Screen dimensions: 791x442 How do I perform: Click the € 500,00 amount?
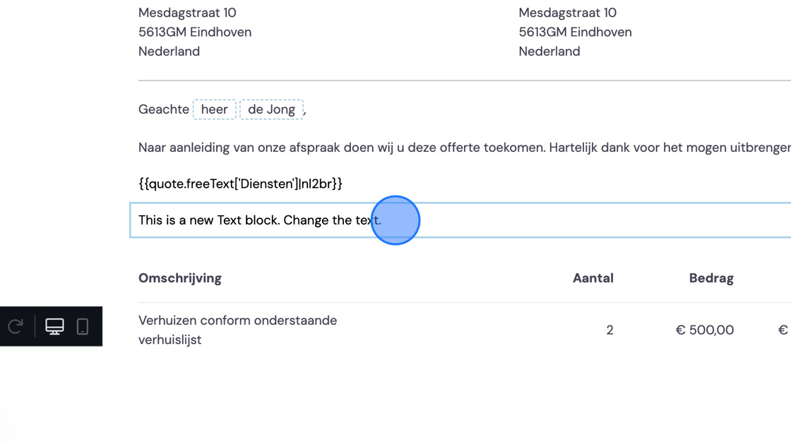[705, 330]
